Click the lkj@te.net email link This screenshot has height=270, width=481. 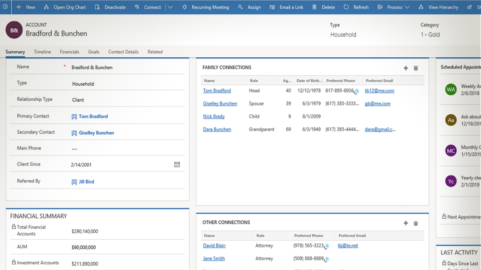click(347, 245)
